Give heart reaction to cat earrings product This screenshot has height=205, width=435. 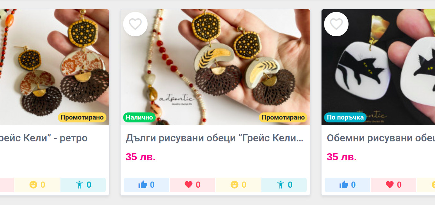(x=394, y=185)
